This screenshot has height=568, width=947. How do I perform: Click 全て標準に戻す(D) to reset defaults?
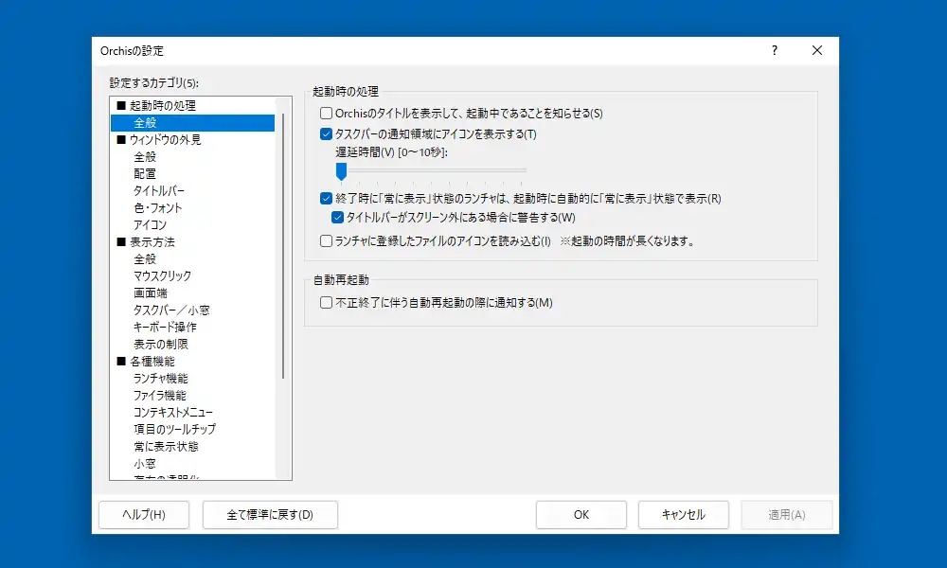click(270, 515)
